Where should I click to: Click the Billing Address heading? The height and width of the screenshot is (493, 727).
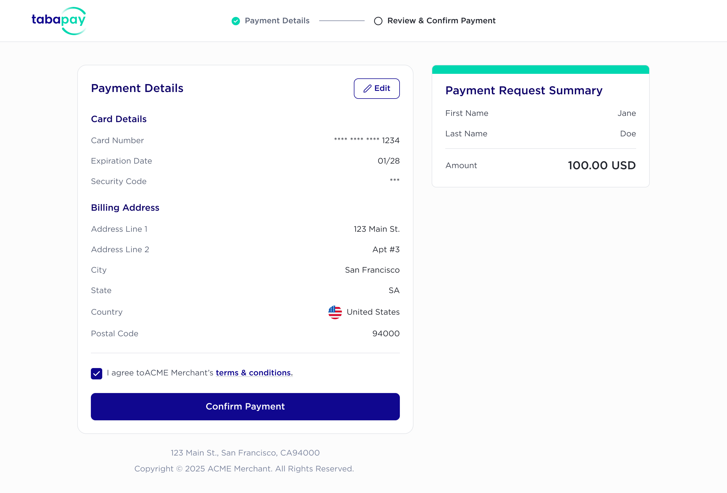click(125, 208)
